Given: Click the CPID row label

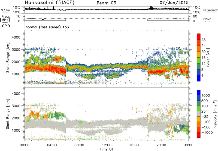Looking at the screenshot, I should pos(6,26).
